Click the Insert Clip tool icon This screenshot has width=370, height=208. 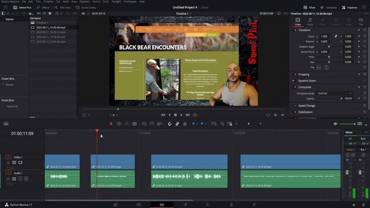click(144, 124)
